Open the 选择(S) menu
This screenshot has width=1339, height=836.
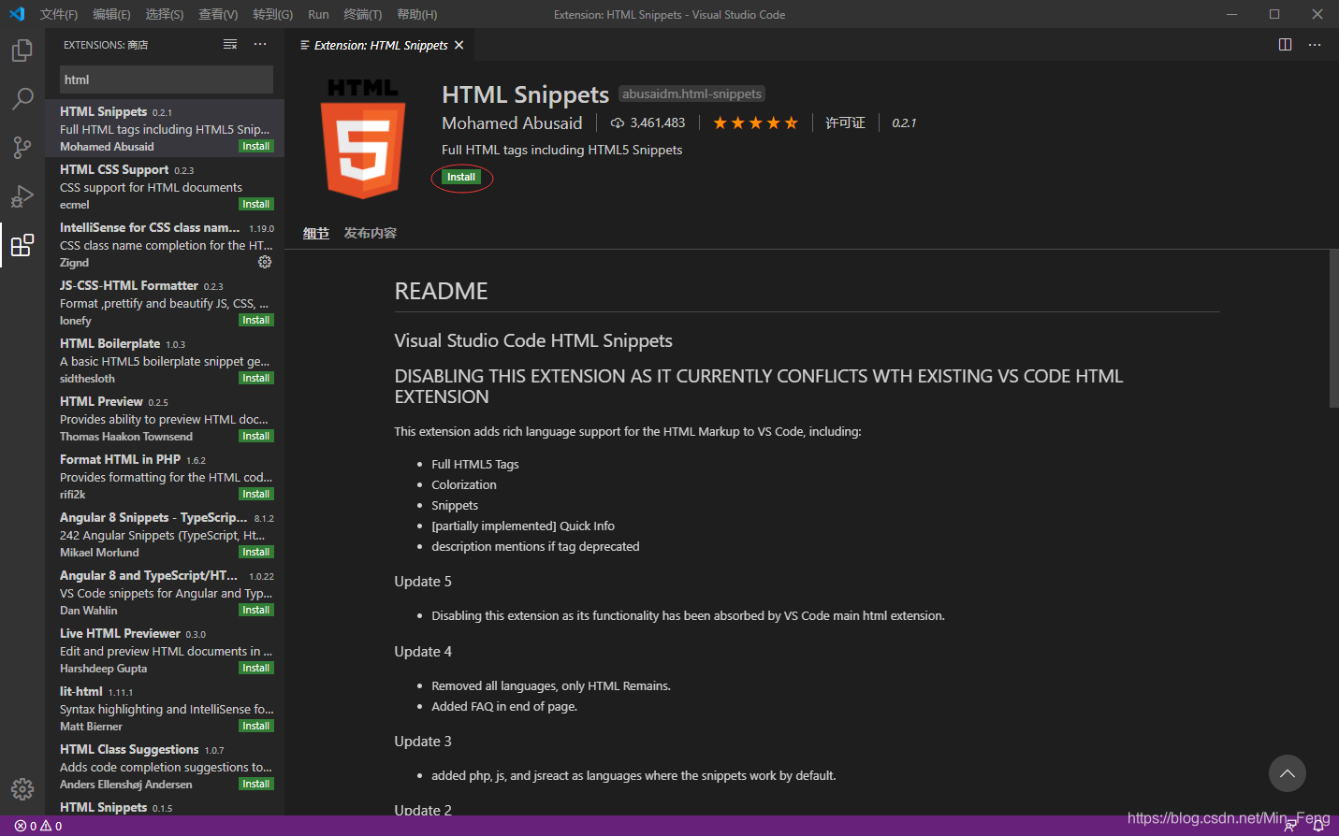coord(165,14)
